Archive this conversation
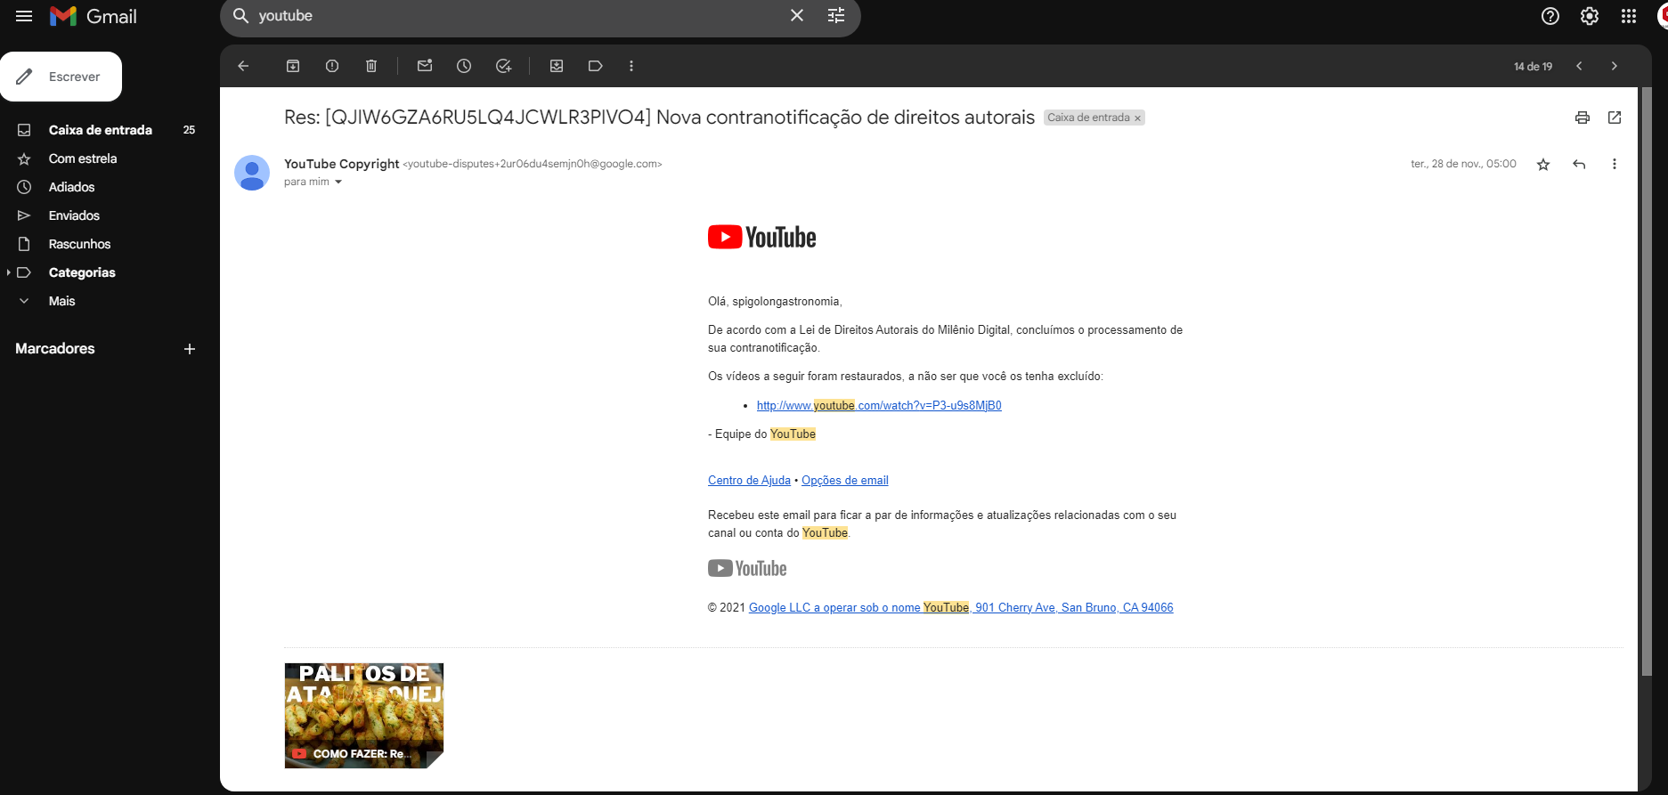 pyautogui.click(x=293, y=66)
